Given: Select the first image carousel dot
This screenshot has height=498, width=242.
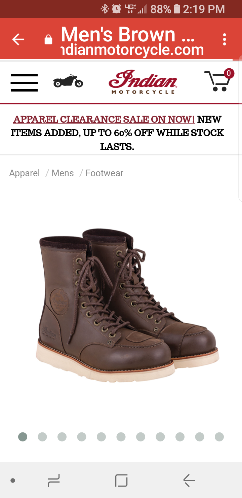Looking at the screenshot, I should (23, 437).
